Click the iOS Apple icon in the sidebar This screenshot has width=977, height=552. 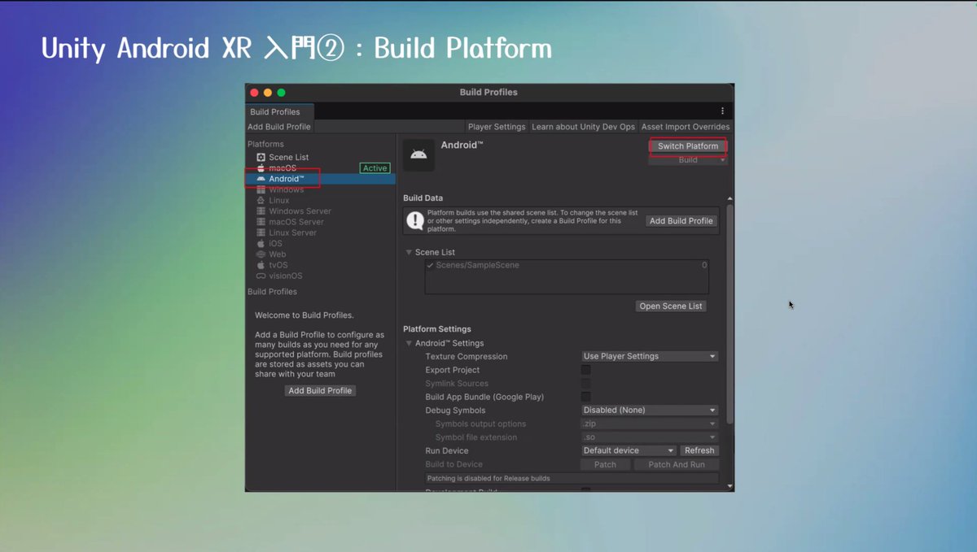point(261,243)
